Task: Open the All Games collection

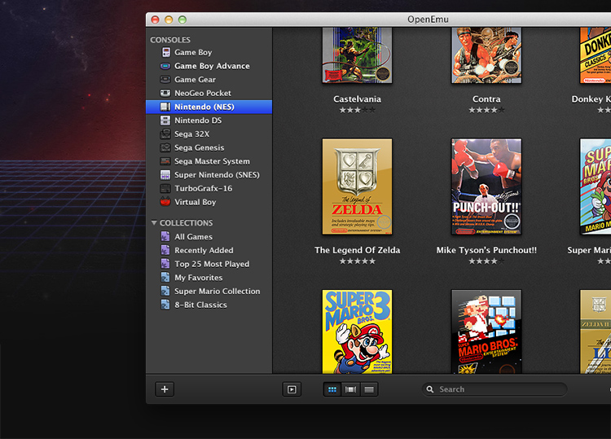Action: point(209,236)
